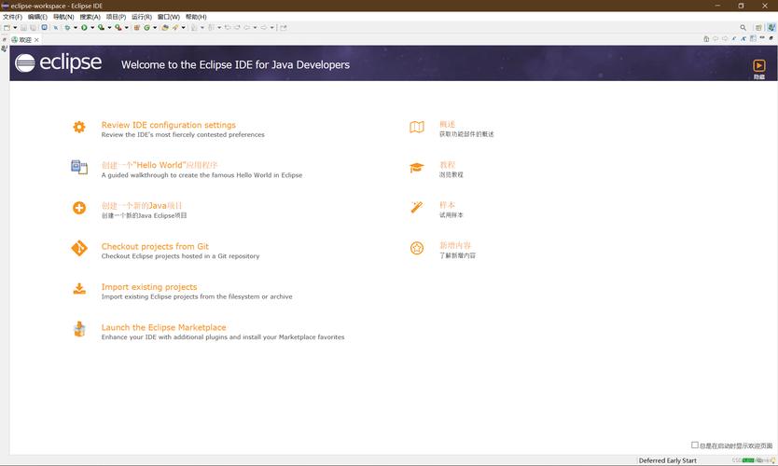The image size is (778, 466).
Task: Open a Terminal from the toolbar
Action: (x=45, y=27)
